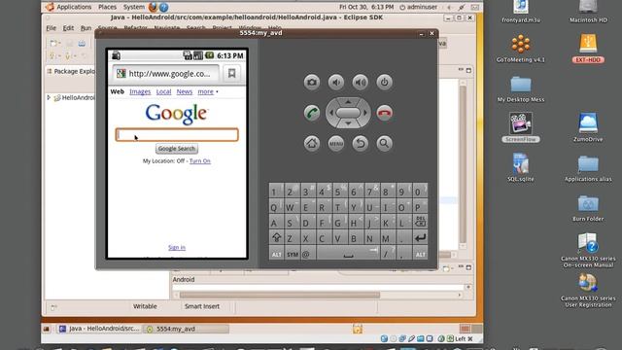The image size is (622, 350).
Task: Launch Firefox from the top panel
Action: (153, 7)
